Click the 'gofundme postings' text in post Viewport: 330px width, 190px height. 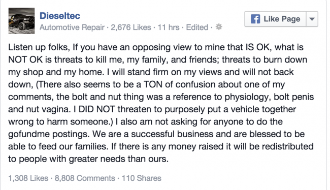[x=49, y=134]
